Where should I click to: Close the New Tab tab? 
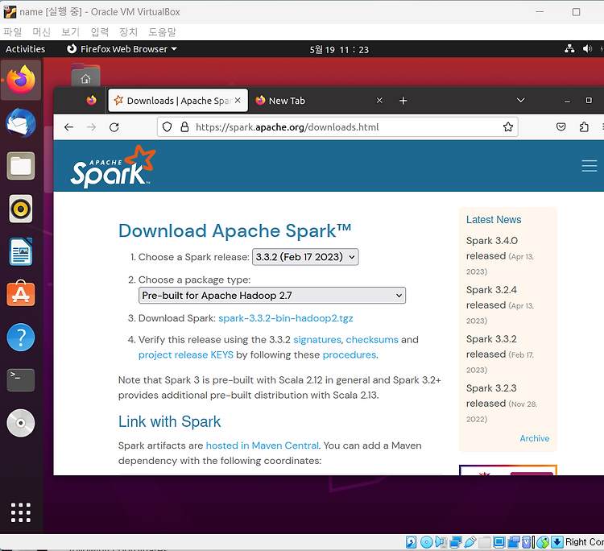click(x=379, y=101)
